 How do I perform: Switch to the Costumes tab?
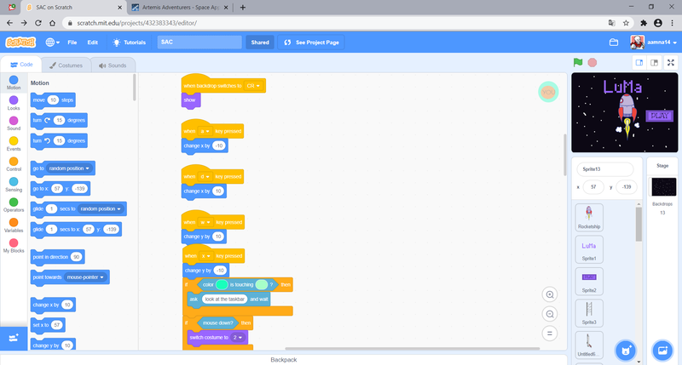(x=66, y=65)
